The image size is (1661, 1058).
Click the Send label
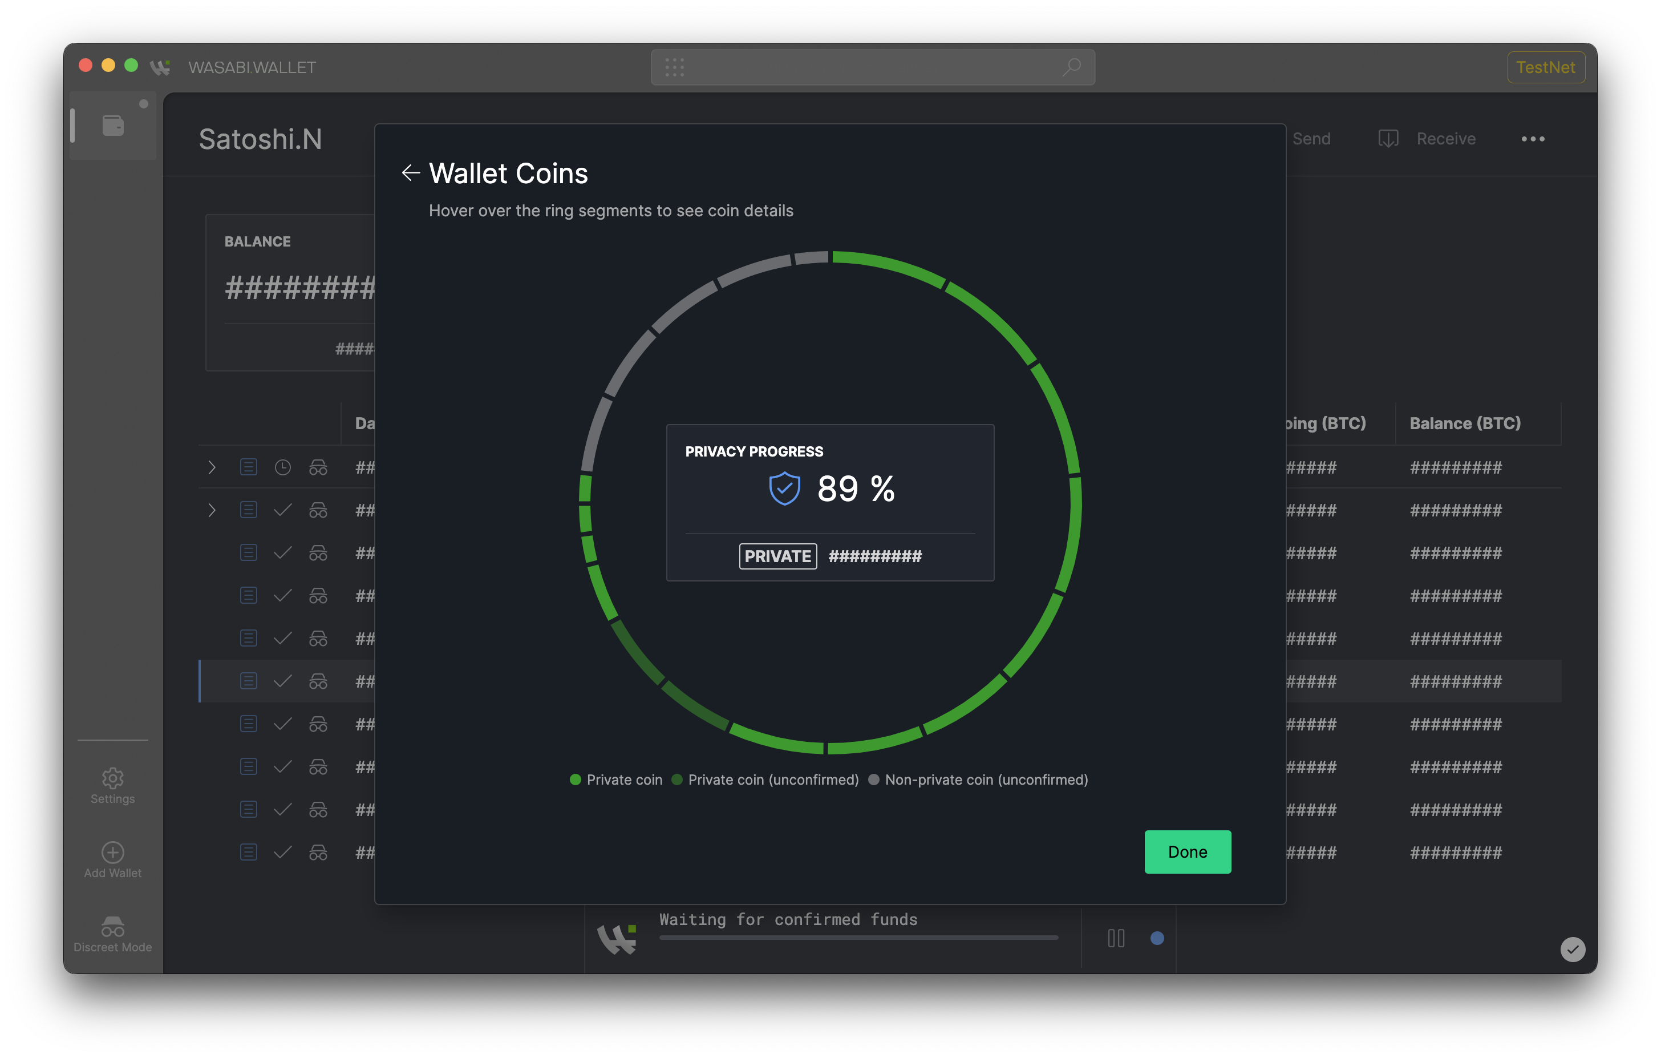1311,138
